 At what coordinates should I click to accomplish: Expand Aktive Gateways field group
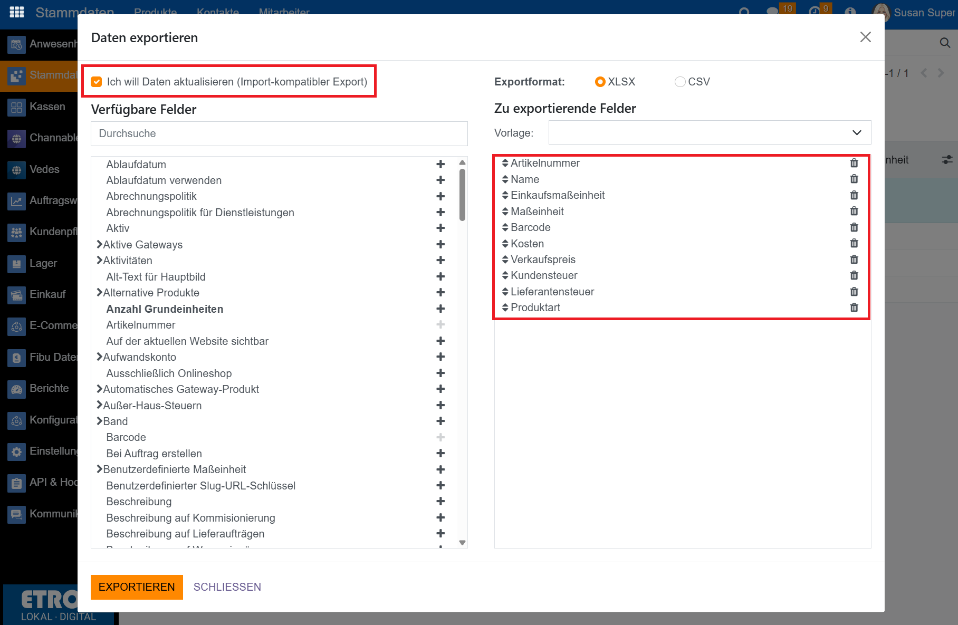(x=100, y=245)
